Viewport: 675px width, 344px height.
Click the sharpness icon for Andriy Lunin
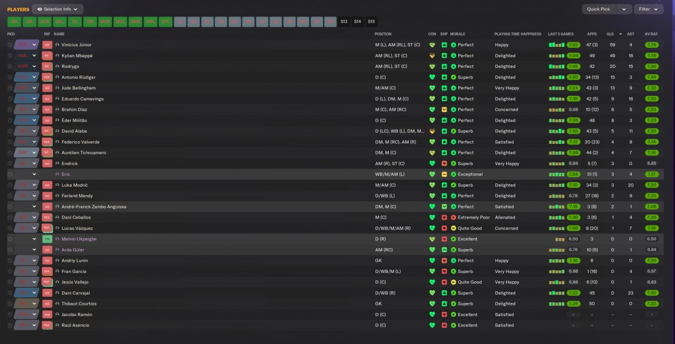pos(444,261)
